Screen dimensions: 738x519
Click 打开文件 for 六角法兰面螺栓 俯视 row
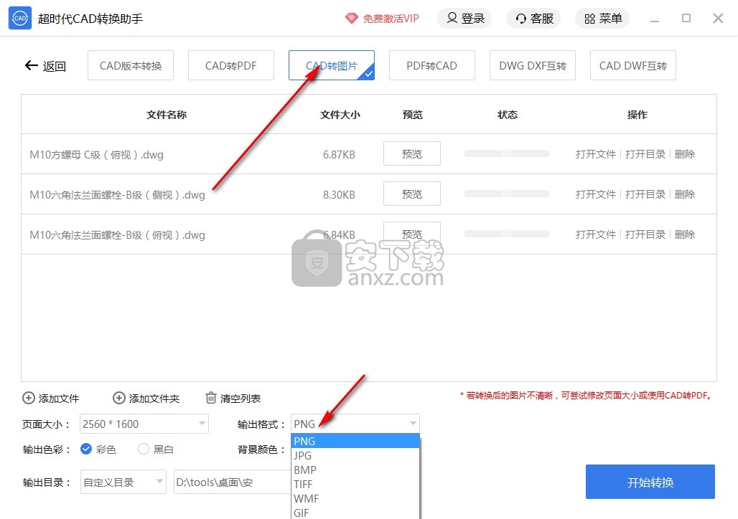point(595,234)
